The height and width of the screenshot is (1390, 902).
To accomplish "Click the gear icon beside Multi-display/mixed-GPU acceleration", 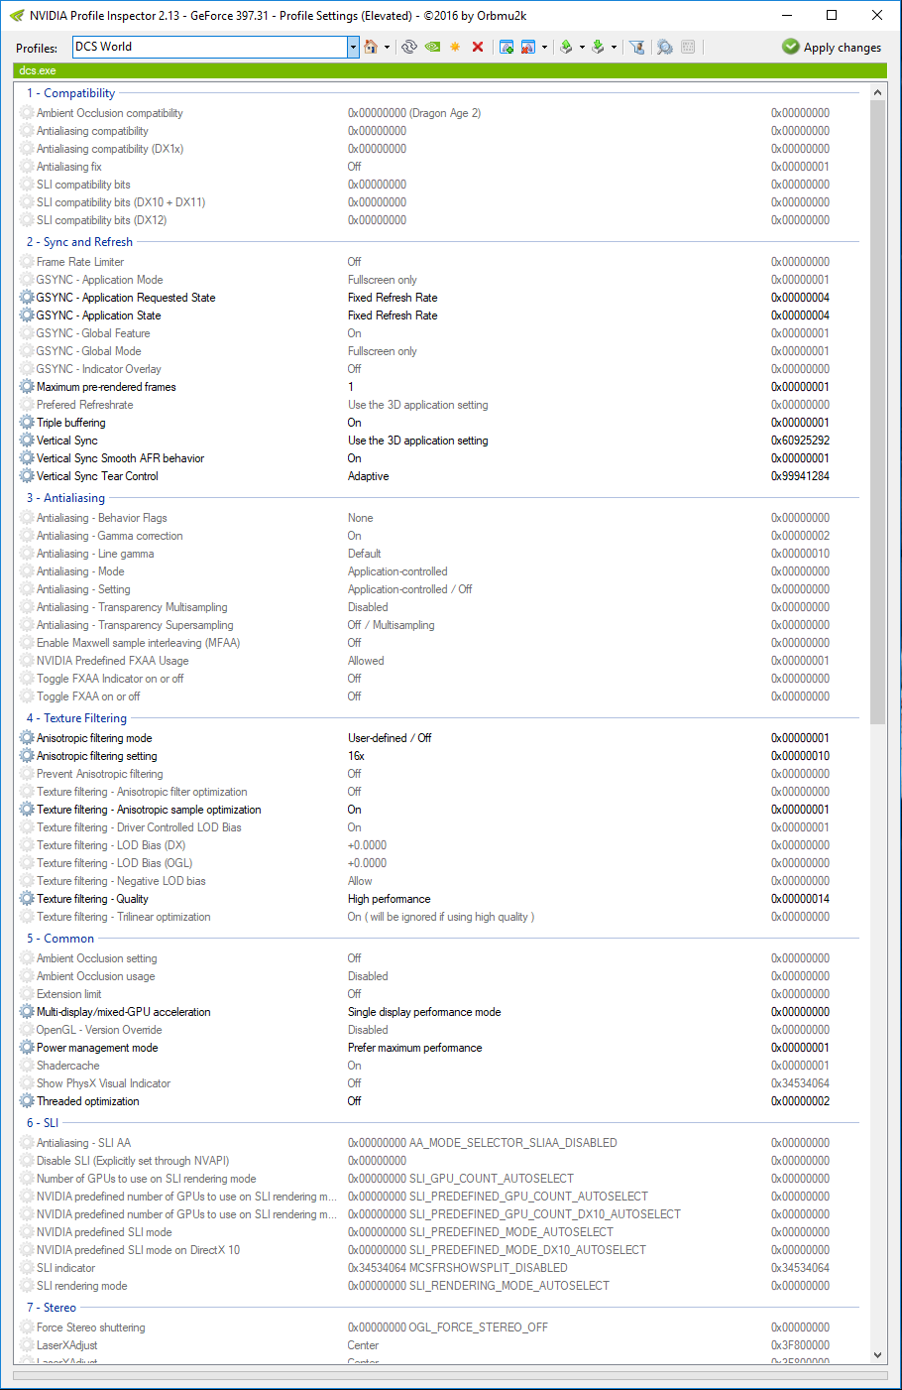I will coord(27,1012).
